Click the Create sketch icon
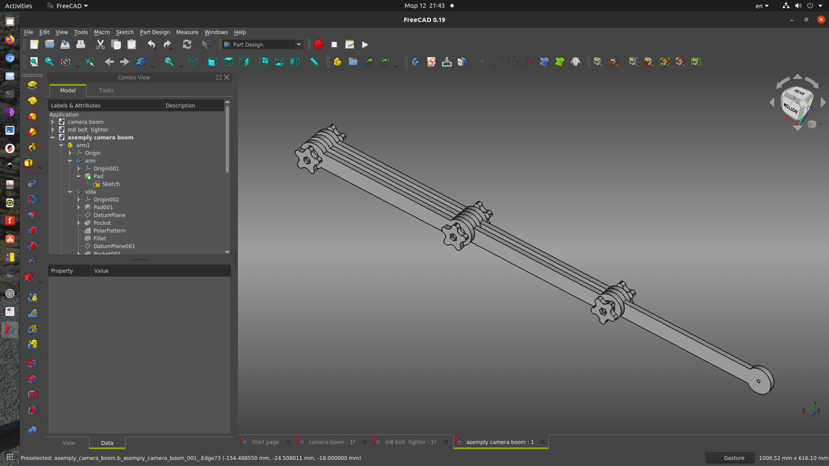Viewport: 829px width, 466px height. (x=431, y=61)
